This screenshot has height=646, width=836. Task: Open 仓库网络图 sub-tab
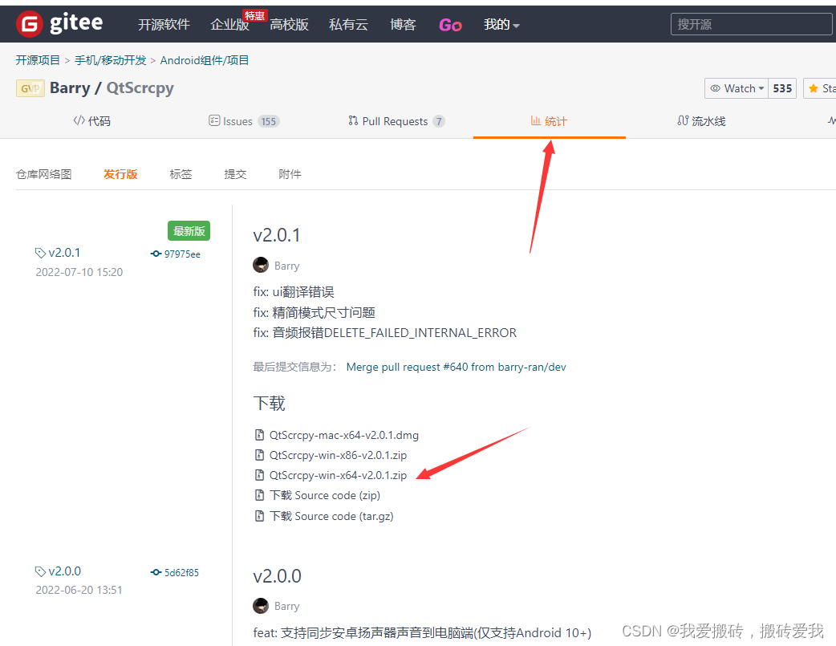click(43, 174)
